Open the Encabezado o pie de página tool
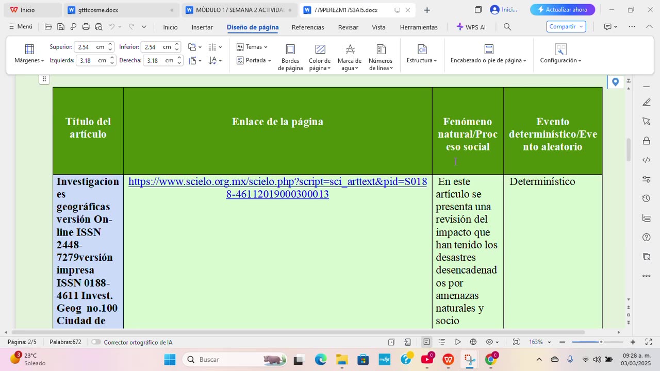This screenshot has height=371, width=660. coord(488,54)
